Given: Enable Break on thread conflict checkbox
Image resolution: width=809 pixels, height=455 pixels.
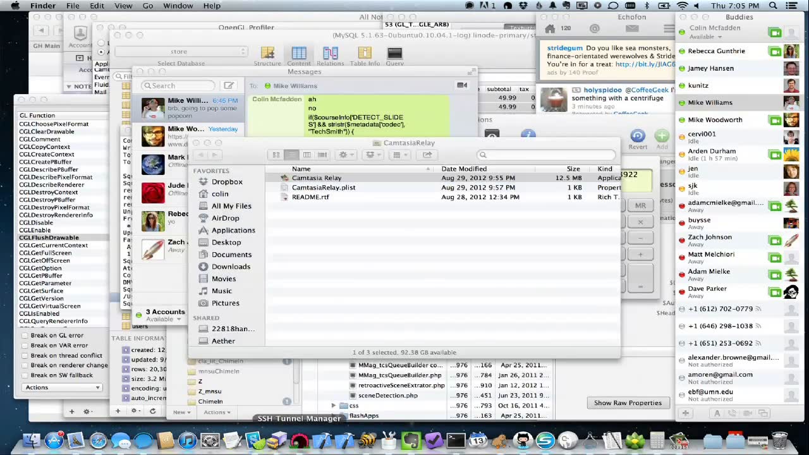Looking at the screenshot, I should click(x=25, y=356).
